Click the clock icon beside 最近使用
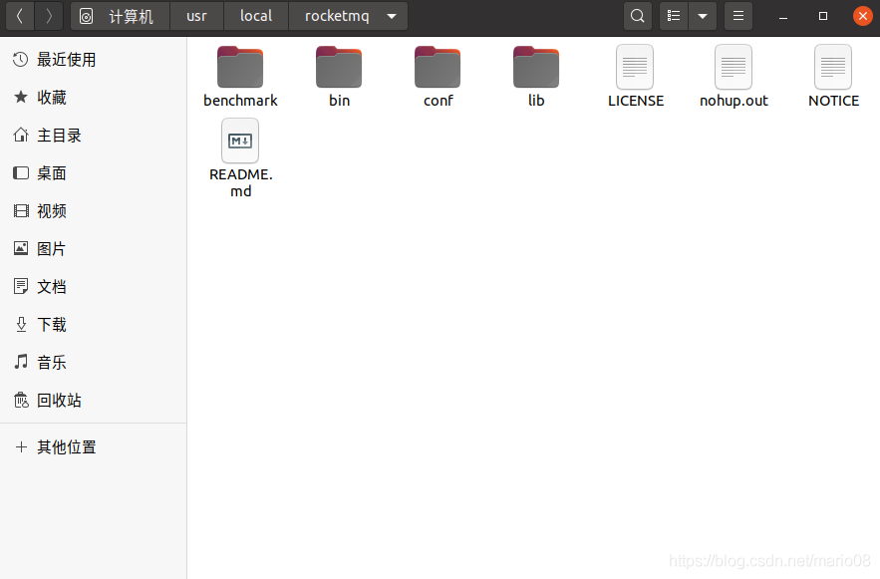The width and height of the screenshot is (880, 579). [21, 60]
